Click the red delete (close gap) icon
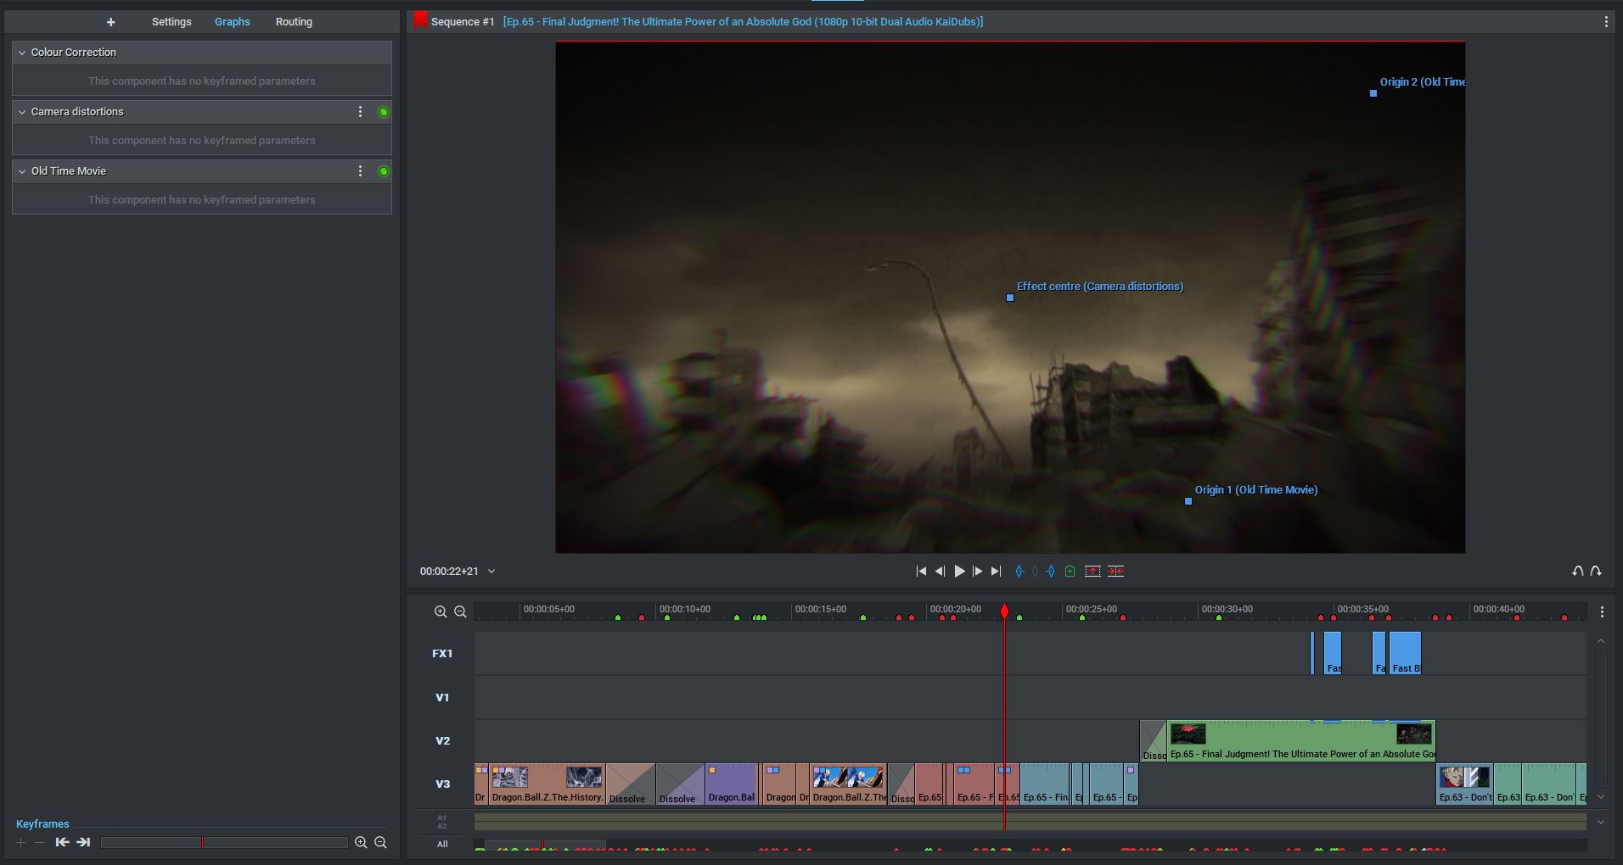The height and width of the screenshot is (865, 1623). tap(1116, 572)
